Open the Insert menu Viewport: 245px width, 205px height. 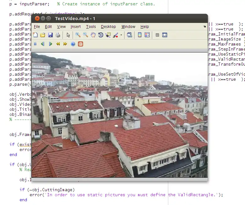[75, 27]
